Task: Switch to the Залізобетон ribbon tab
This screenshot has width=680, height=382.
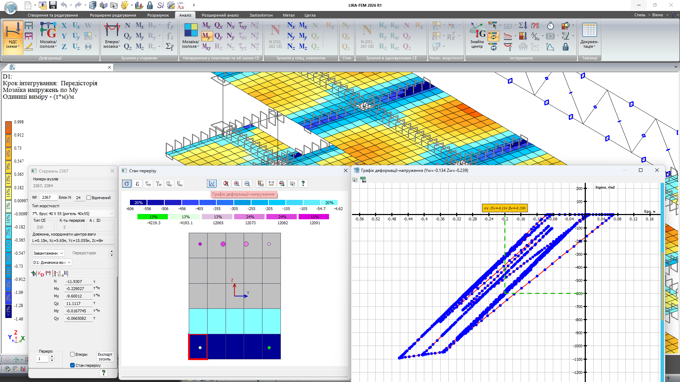Action: coord(261,15)
